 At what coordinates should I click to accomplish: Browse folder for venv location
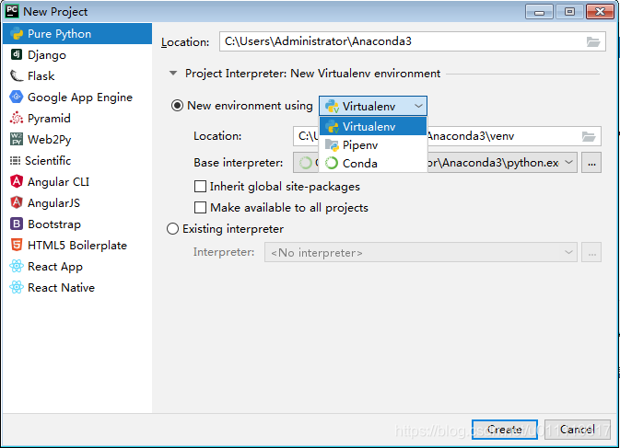tap(589, 136)
